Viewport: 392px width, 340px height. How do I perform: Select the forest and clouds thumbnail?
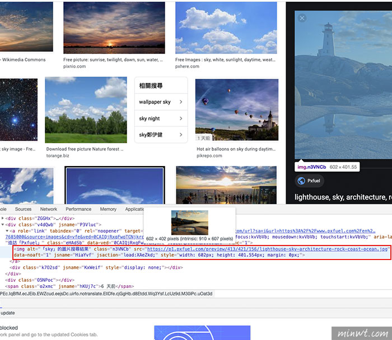[86, 110]
